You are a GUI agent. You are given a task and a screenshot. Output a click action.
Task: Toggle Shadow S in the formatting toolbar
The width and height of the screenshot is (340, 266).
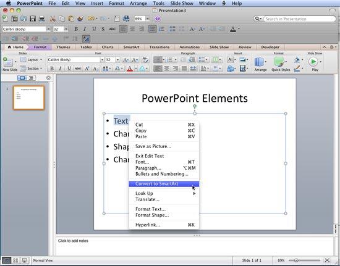click(103, 29)
